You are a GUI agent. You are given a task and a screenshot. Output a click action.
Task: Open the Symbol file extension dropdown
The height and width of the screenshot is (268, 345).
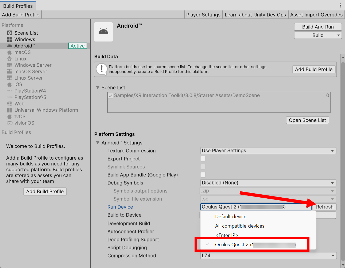coord(268,199)
